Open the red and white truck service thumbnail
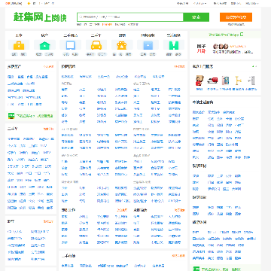Screen dimensions: 271x271 (x=212, y=81)
